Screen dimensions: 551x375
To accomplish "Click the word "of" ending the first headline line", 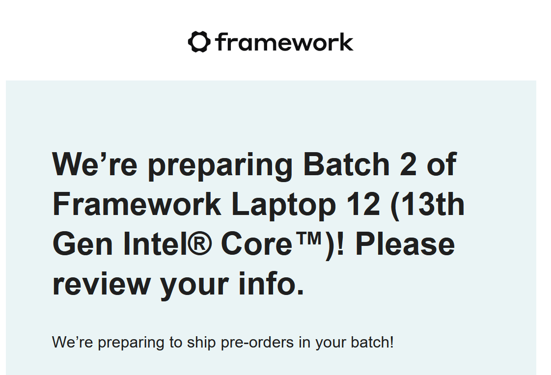I will point(441,164).
